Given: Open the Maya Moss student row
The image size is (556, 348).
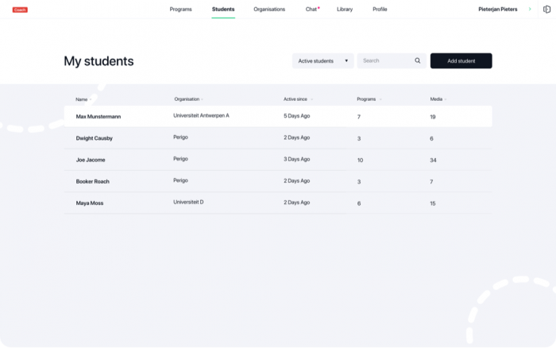Looking at the screenshot, I should point(278,203).
